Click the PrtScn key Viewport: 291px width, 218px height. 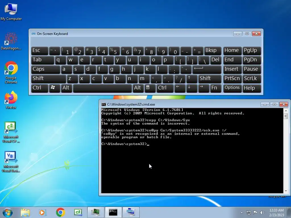232,79
